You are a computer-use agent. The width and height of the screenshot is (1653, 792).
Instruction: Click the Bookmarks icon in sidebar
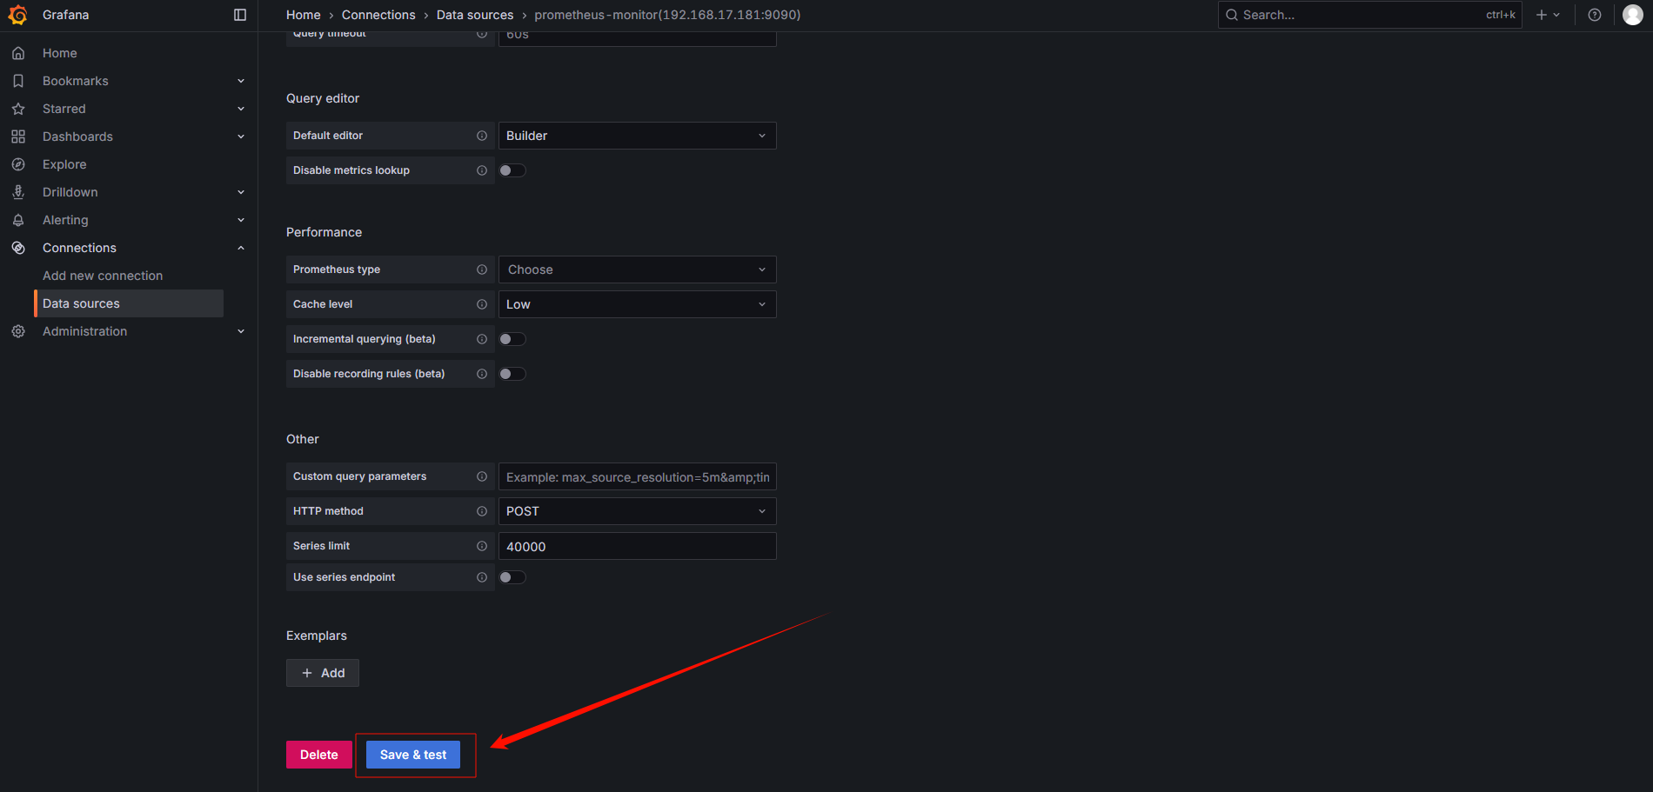[18, 81]
